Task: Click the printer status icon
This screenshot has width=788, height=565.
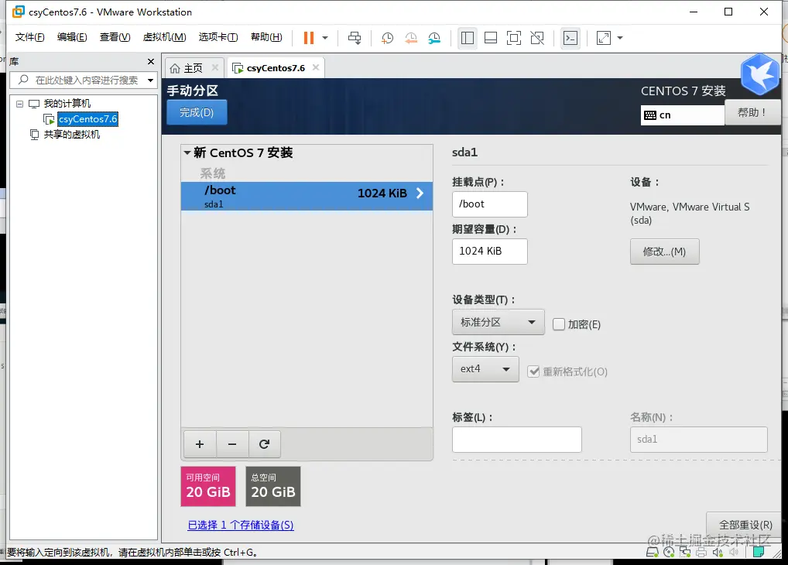Action: [701, 553]
